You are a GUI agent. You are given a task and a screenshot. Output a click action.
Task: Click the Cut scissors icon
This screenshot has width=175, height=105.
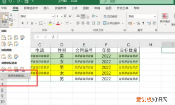(x=11, y=15)
